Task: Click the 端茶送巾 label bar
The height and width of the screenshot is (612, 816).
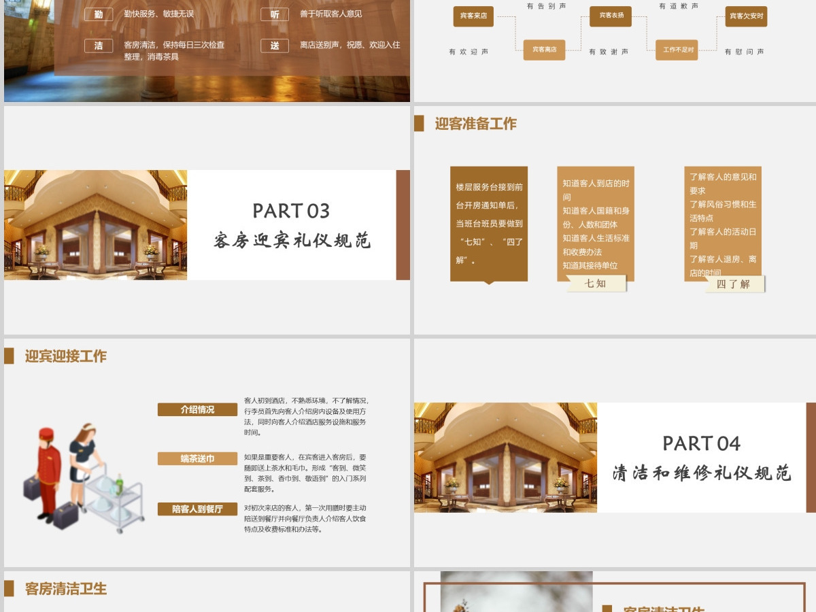Action: 198,459
